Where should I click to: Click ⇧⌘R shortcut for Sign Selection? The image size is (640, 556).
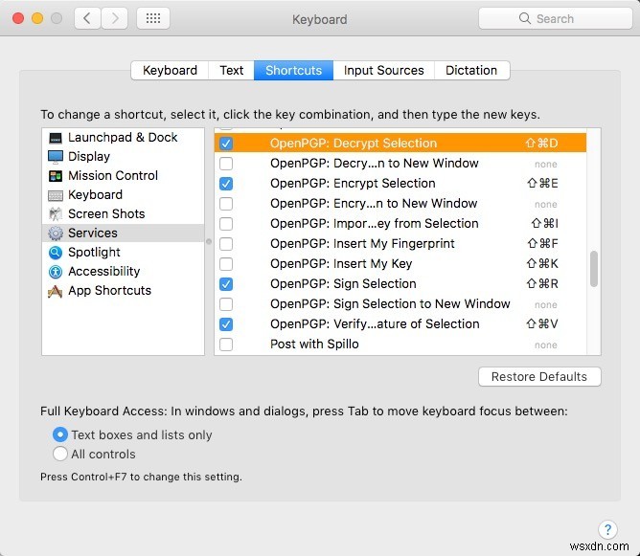542,284
